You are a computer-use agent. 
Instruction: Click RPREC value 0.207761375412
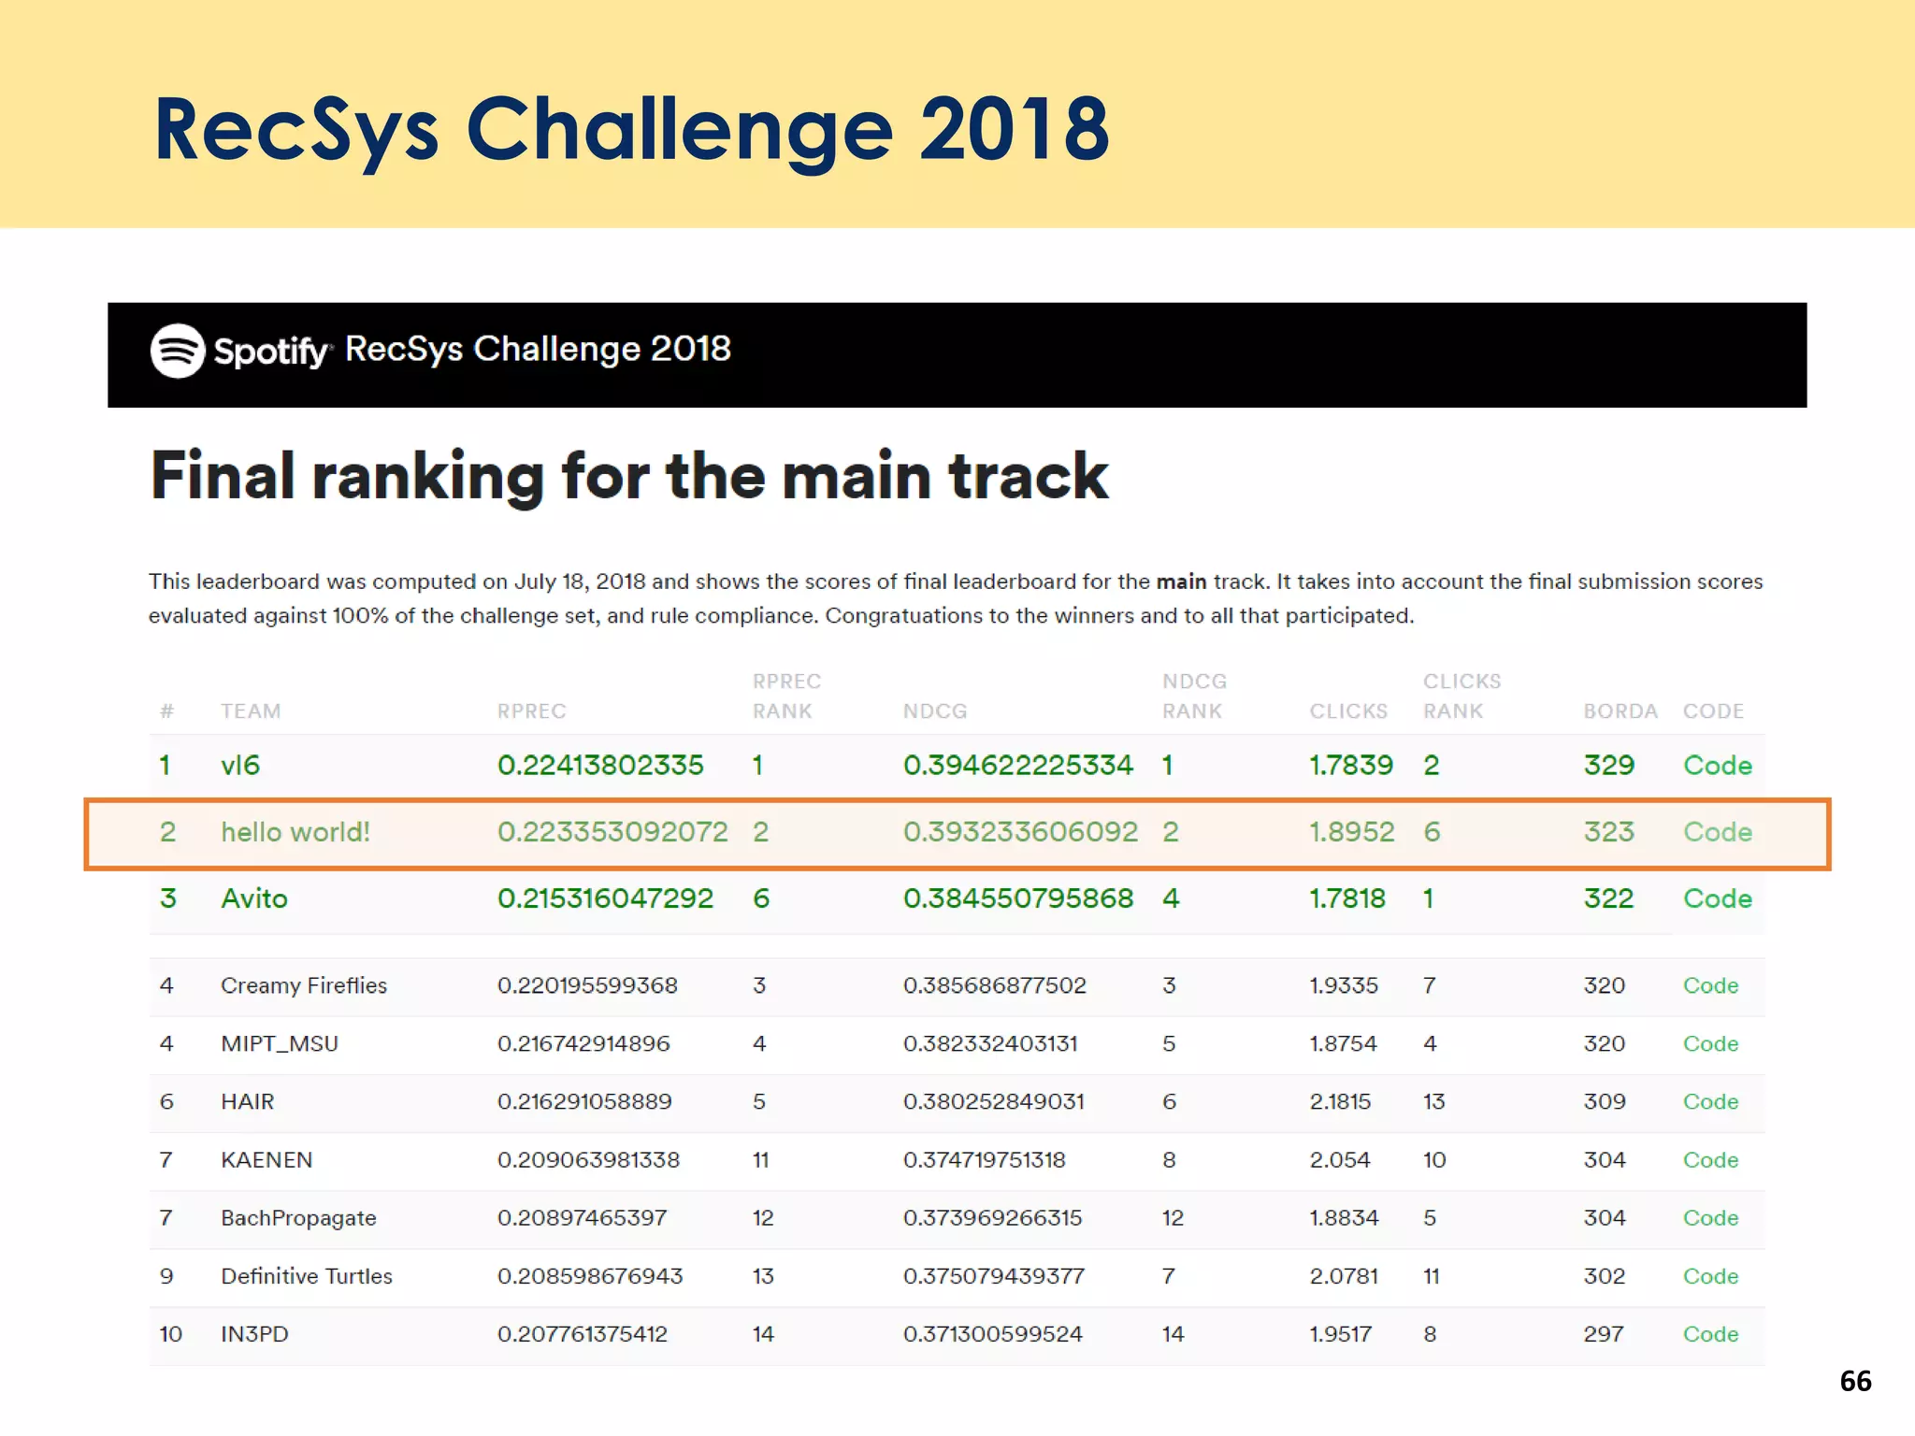tap(583, 1334)
